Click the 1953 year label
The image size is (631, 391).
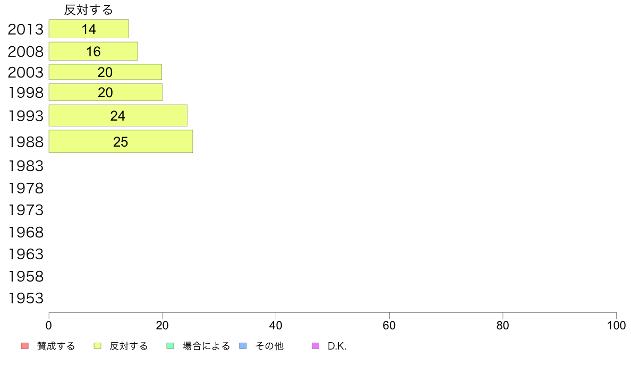pos(25,299)
